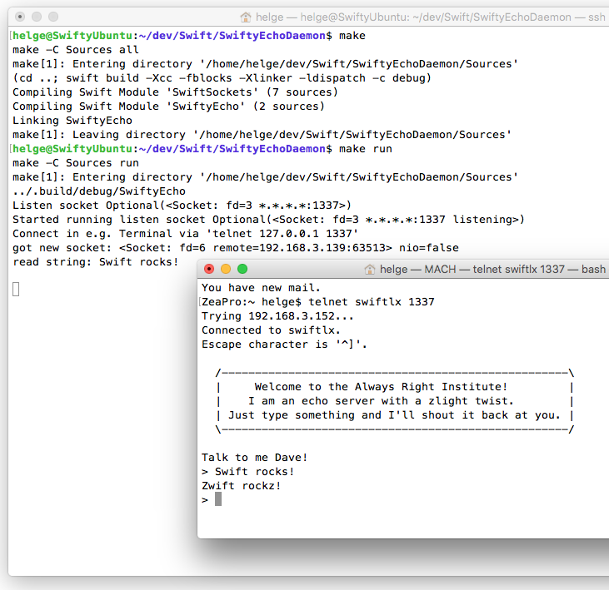Image resolution: width=609 pixels, height=590 pixels.
Task: Click 'You have new mail.' line
Action: tap(261, 288)
